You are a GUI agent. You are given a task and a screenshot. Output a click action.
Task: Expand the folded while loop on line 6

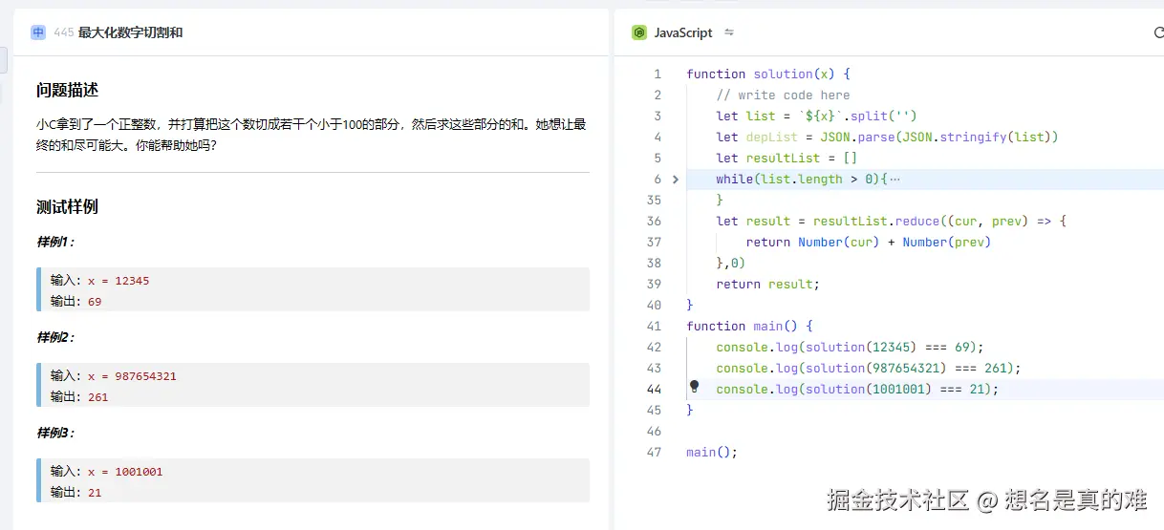[x=676, y=179]
